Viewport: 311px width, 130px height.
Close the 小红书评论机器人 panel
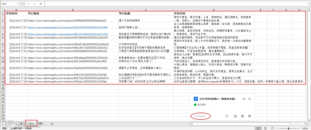[250, 99]
